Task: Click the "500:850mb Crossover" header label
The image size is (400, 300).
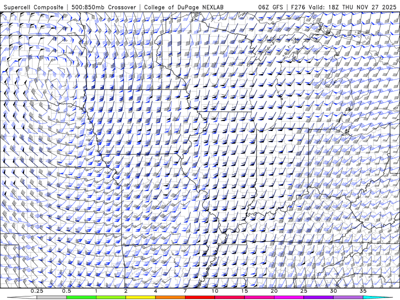Action: coord(103,7)
